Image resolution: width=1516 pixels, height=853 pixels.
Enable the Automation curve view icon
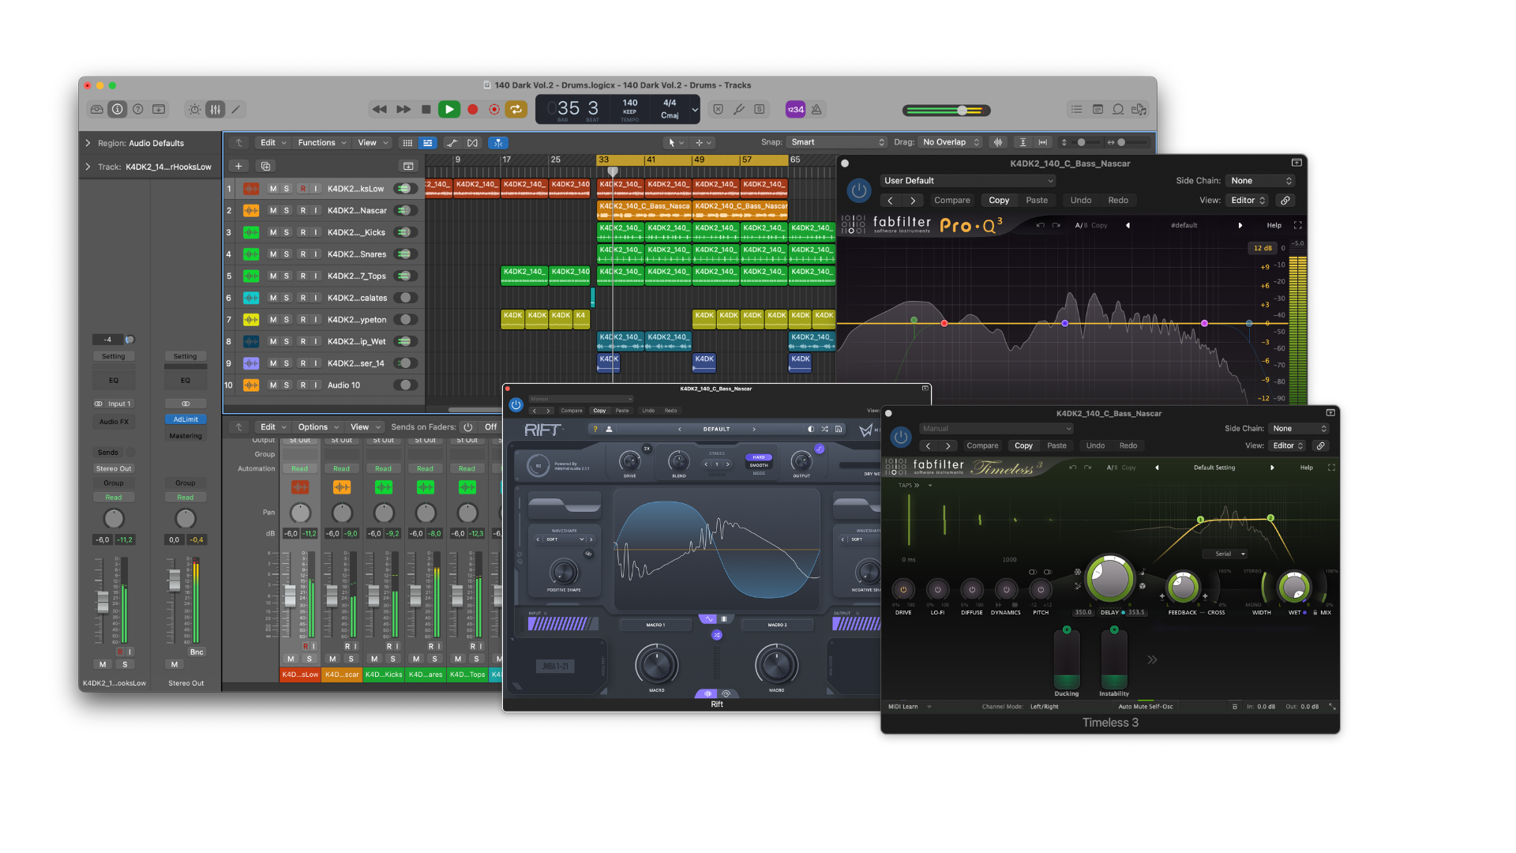point(452,143)
